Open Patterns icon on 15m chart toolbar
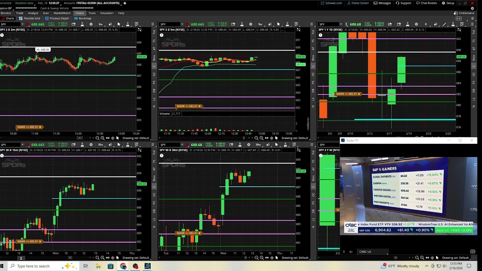Viewport: 482px width, 271px height. click(x=136, y=145)
